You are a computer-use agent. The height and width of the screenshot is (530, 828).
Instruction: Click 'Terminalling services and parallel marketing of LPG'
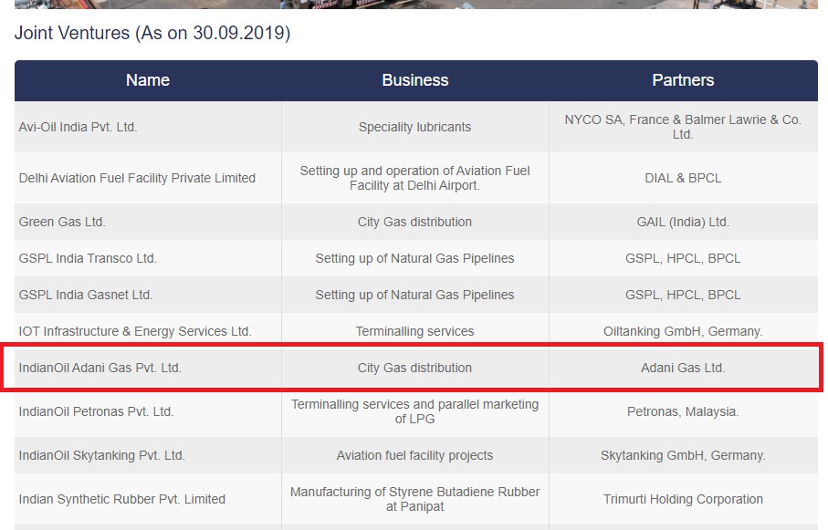pos(415,411)
